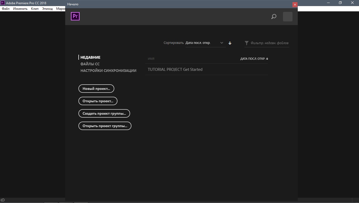Open the Creative Cloud status icon

pos(3,200)
